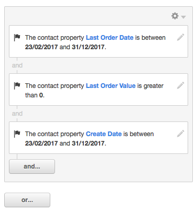The width and height of the screenshot is (196, 211).
Task: Edit the Last Order Date filter pencil
Action: (180, 37)
